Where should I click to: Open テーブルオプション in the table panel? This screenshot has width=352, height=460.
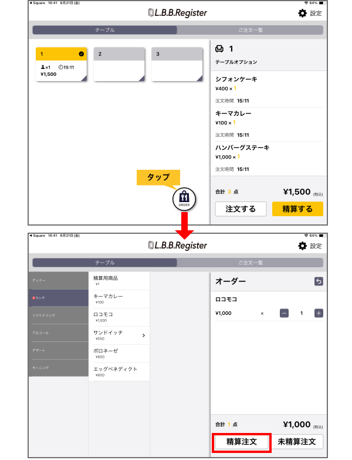[x=236, y=62]
